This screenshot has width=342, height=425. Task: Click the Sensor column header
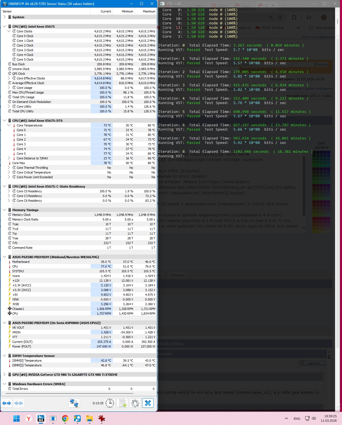[x=46, y=11]
